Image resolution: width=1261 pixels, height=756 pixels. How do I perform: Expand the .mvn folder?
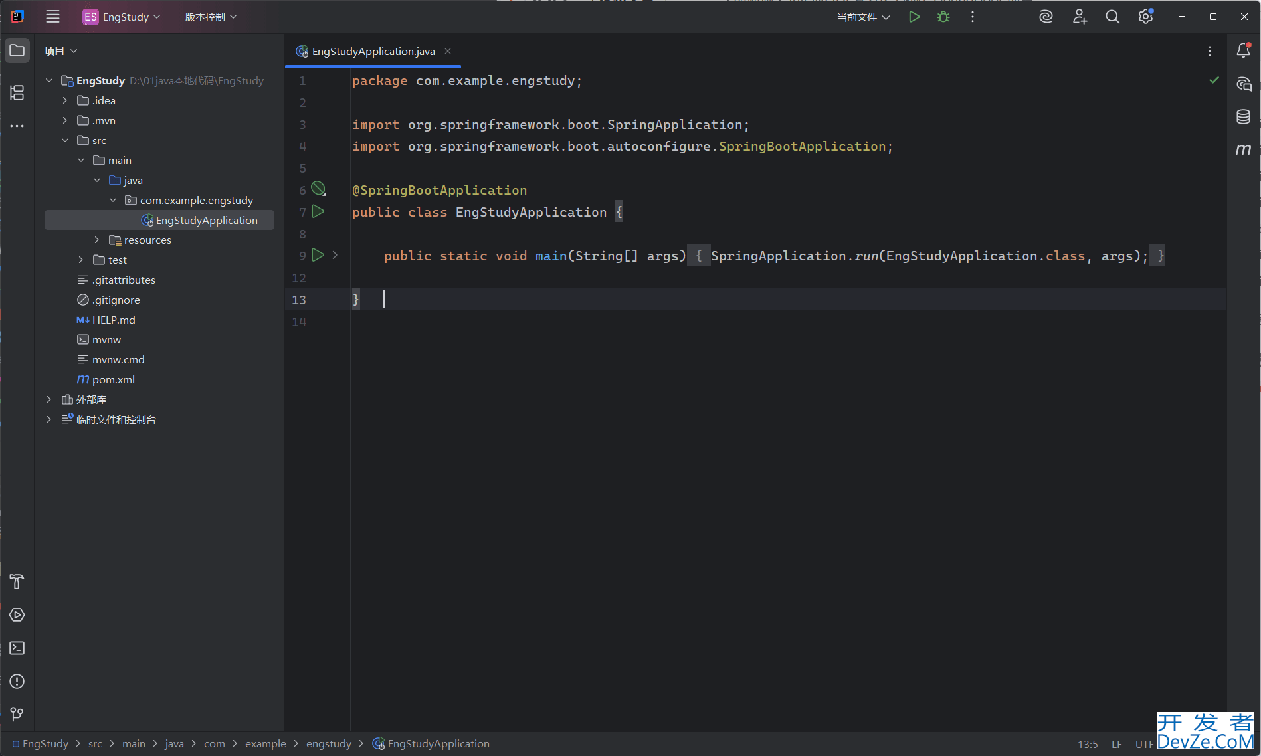pyautogui.click(x=65, y=120)
